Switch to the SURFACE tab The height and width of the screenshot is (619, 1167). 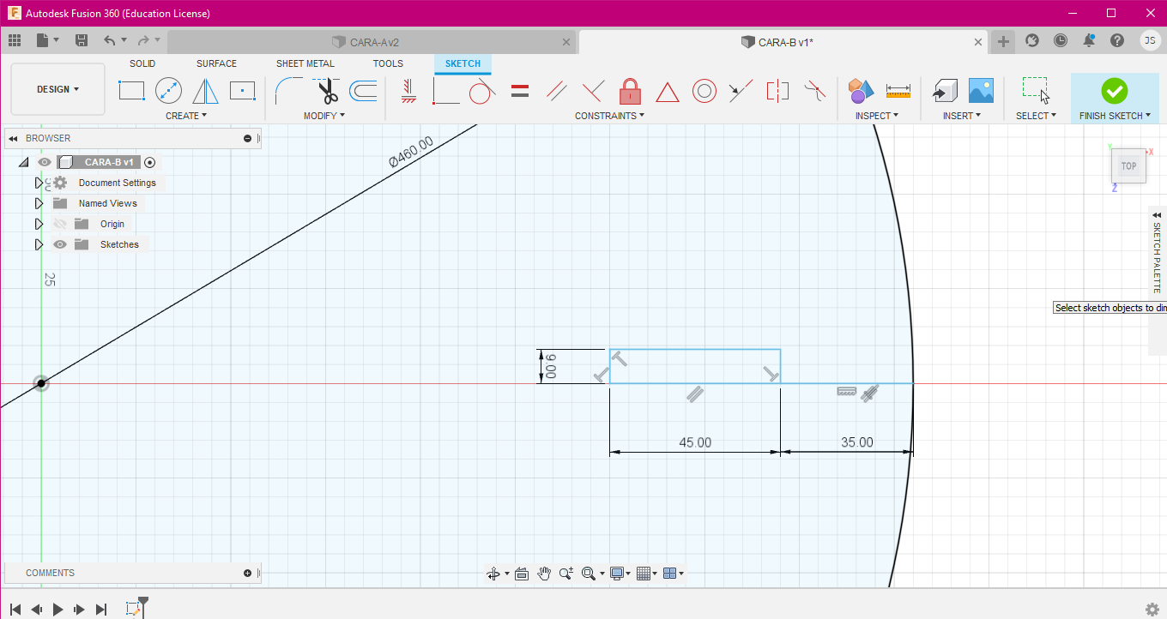216,63
